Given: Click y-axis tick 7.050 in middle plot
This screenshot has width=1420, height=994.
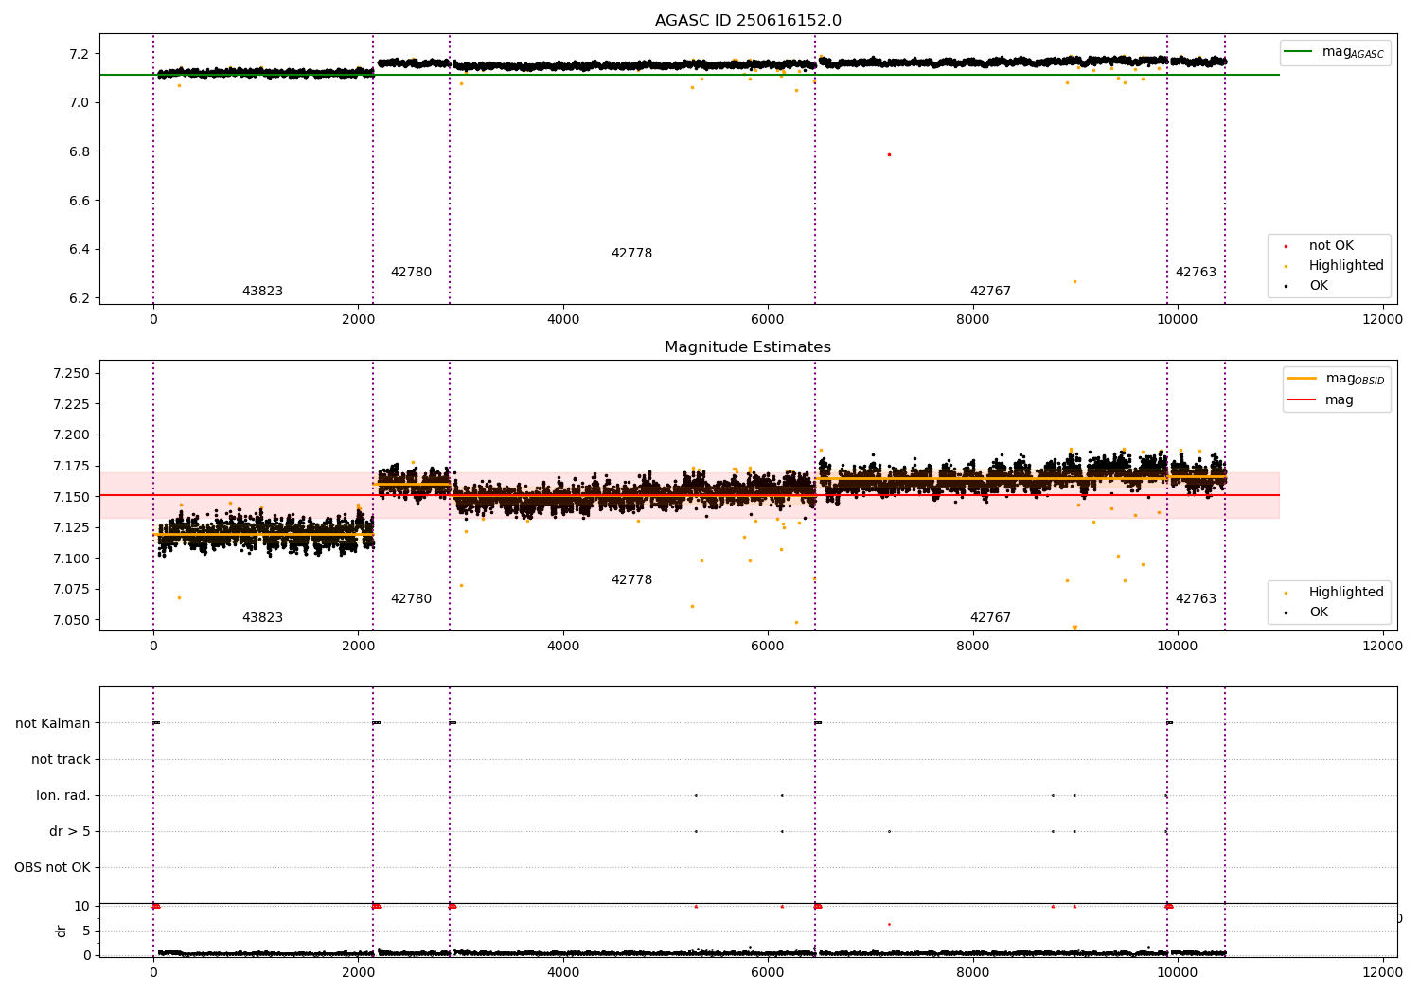Looking at the screenshot, I should (x=71, y=620).
